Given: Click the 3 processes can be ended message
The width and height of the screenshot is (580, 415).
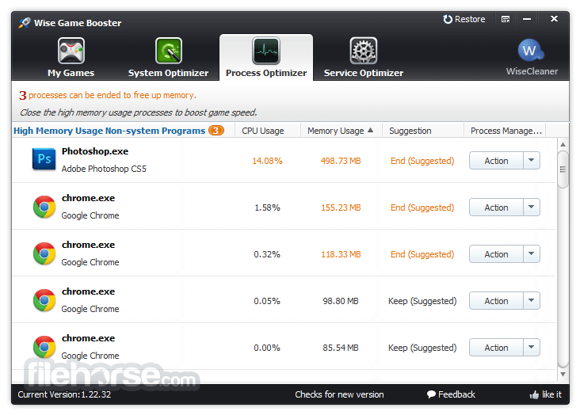Looking at the screenshot, I should pyautogui.click(x=108, y=95).
